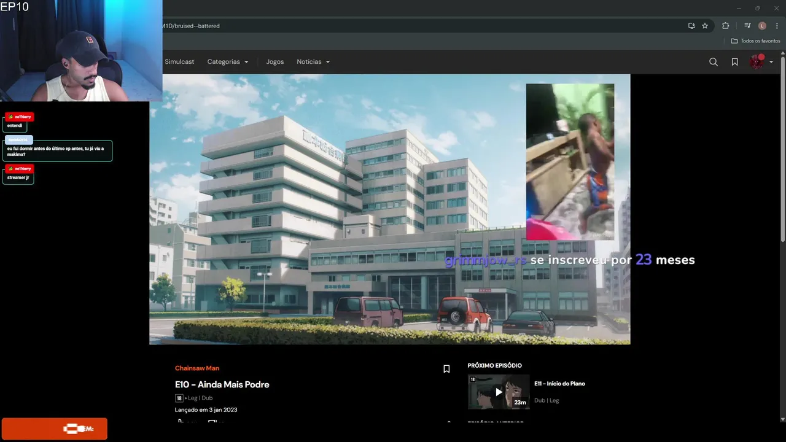Click chat message 'entendi'

pyautogui.click(x=15, y=125)
